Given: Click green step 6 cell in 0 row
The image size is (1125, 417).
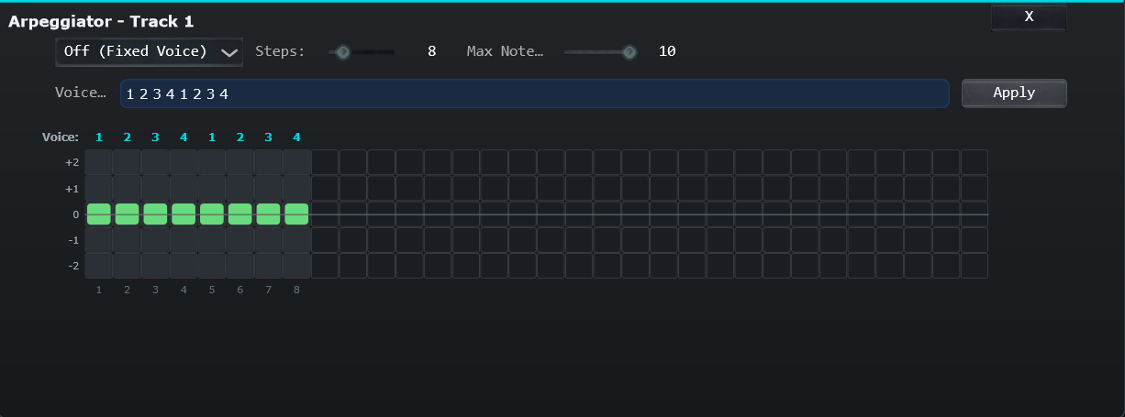Looking at the screenshot, I should pyautogui.click(x=240, y=214).
